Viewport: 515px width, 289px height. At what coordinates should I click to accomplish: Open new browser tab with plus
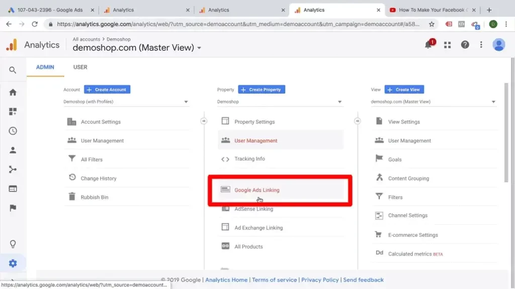point(489,10)
